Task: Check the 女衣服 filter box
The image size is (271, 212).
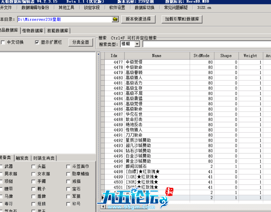Action: point(33,174)
